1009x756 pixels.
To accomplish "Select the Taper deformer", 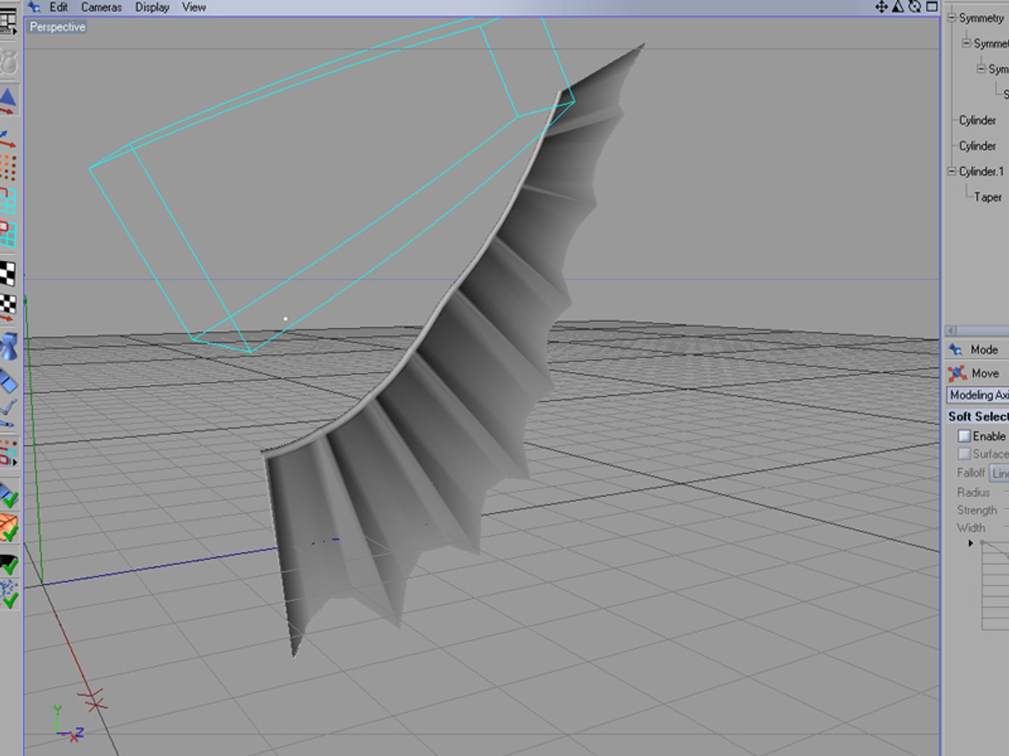I will 987,197.
